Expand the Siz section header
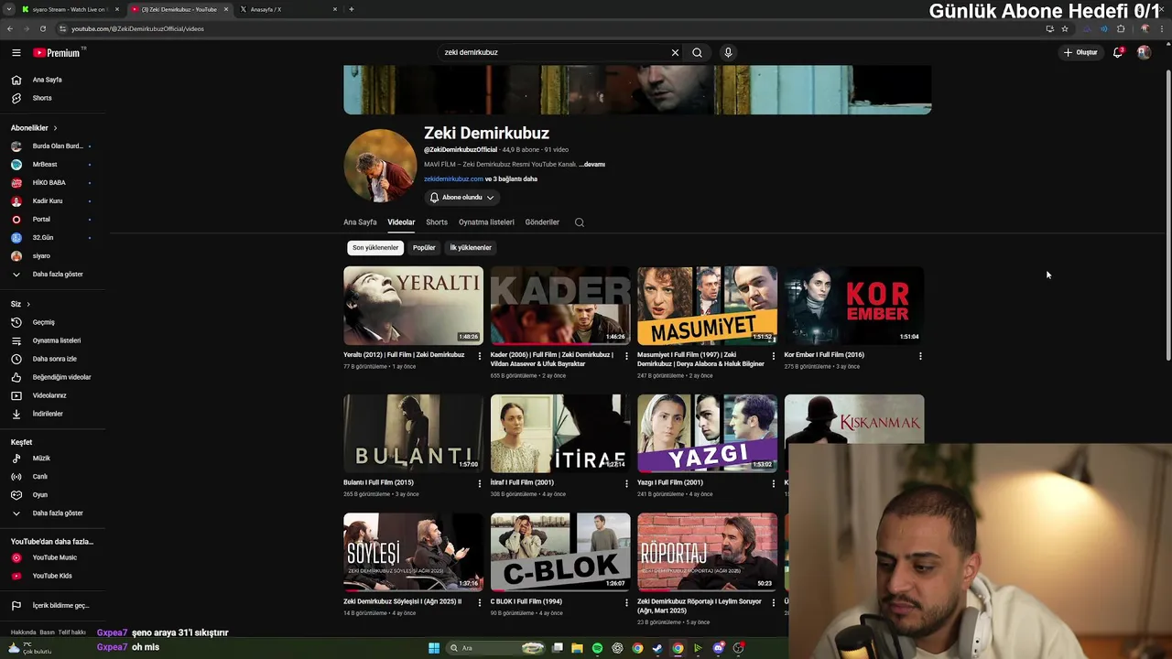 point(20,304)
